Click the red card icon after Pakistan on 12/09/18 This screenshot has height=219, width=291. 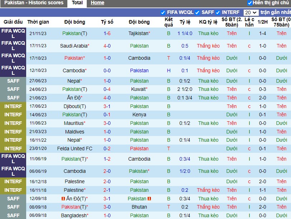tap(149, 199)
